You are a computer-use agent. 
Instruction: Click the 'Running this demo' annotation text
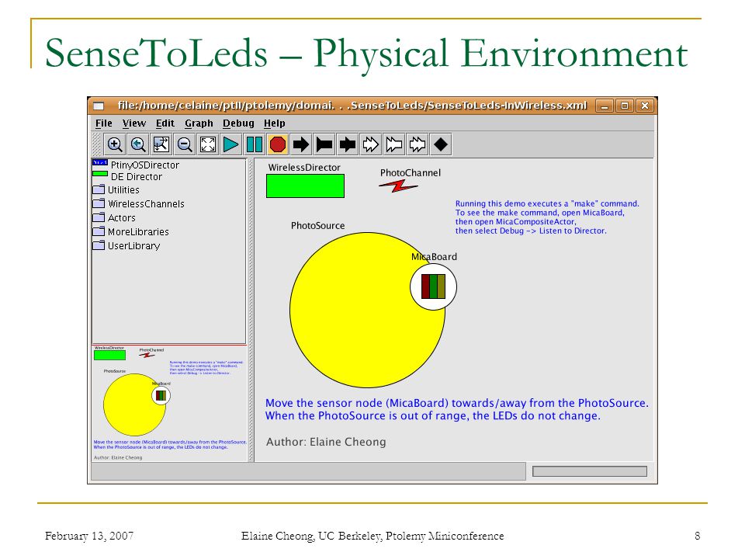pos(547,217)
